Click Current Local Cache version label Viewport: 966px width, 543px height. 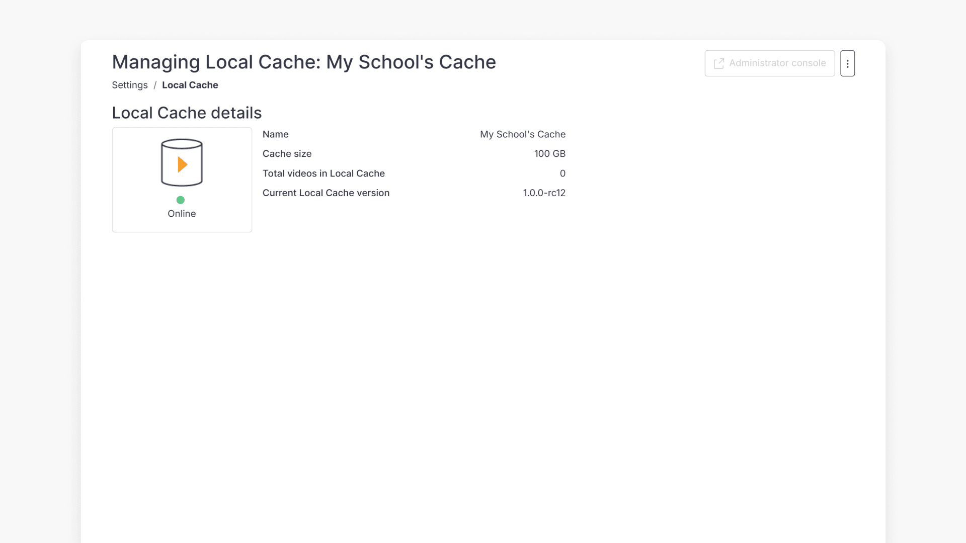326,193
